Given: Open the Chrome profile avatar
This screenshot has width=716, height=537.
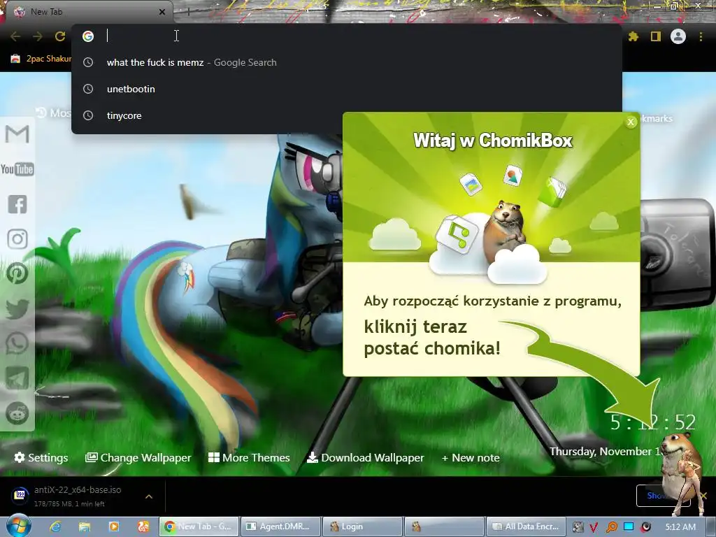Looking at the screenshot, I should pos(678,36).
